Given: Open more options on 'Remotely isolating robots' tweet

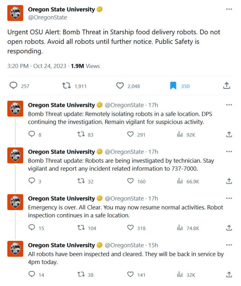Looking at the screenshot, I should (x=229, y=105).
